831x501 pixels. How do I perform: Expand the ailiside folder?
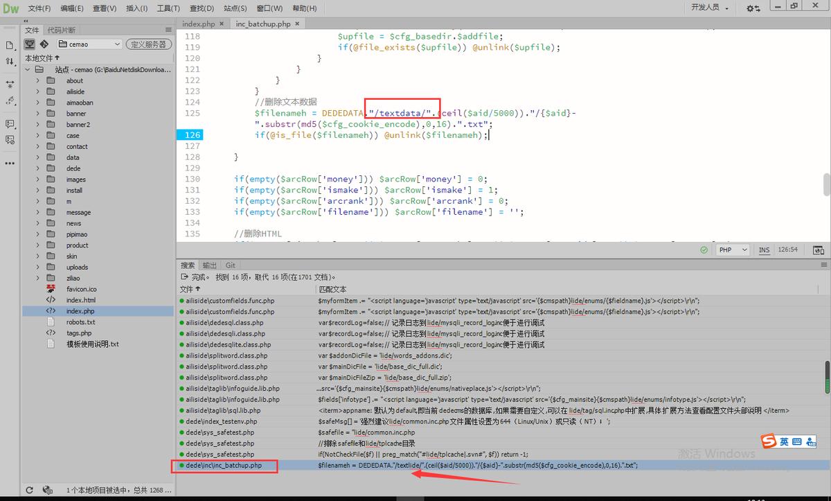pos(38,91)
